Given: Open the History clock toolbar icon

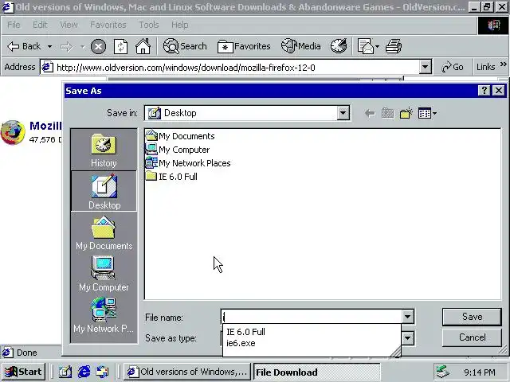Looking at the screenshot, I should (x=339, y=46).
